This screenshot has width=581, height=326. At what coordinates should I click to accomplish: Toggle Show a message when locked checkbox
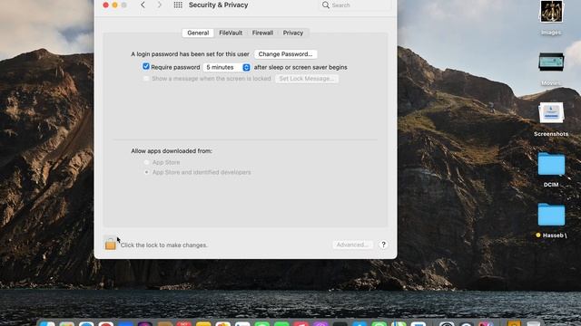[146, 79]
